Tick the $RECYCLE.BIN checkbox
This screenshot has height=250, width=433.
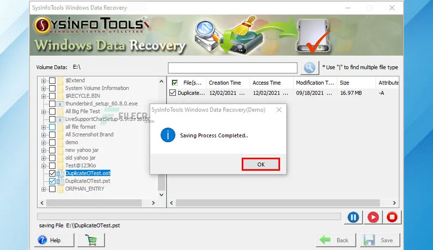(52, 96)
